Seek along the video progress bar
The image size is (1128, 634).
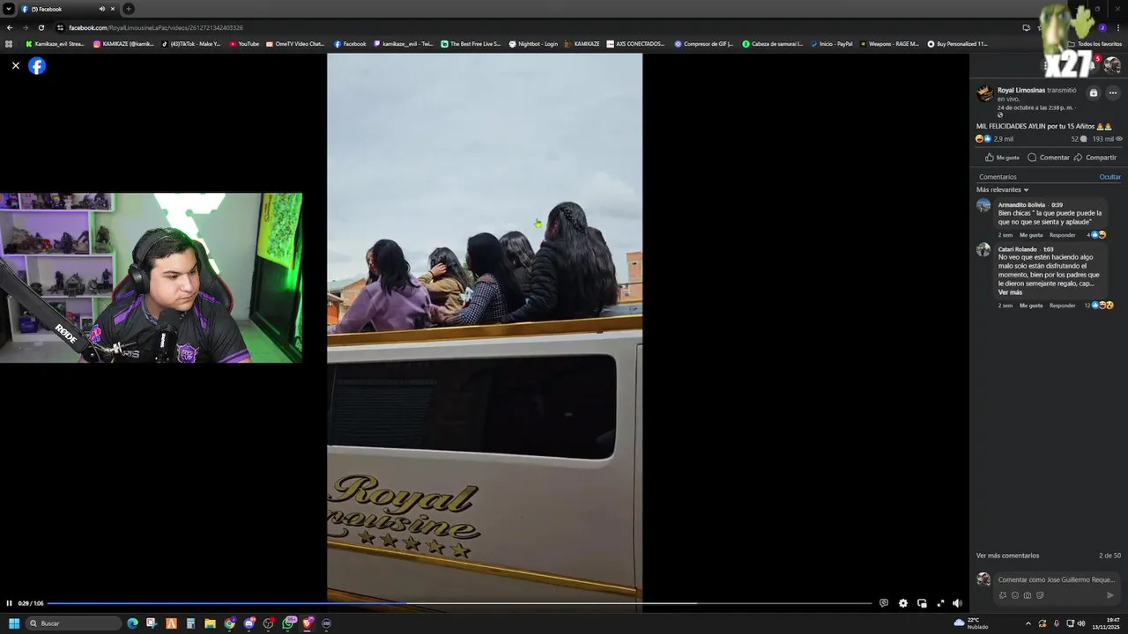pyautogui.click(x=459, y=603)
